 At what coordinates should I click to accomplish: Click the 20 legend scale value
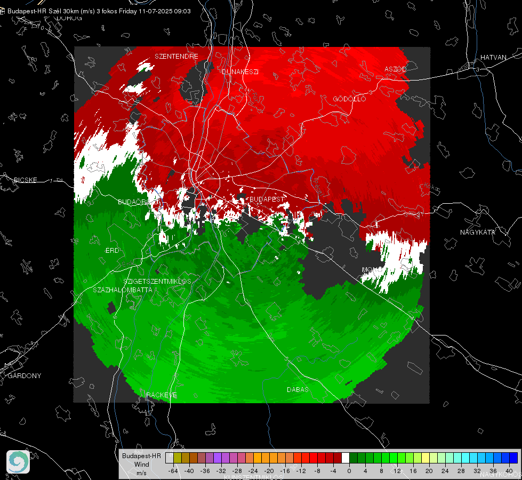(x=429, y=471)
